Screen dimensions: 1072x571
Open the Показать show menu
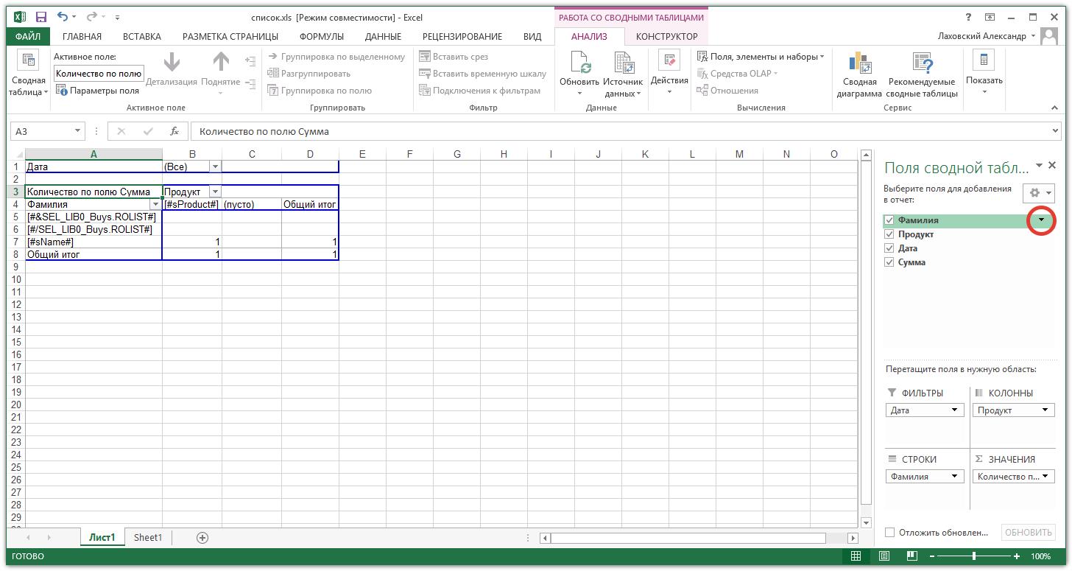[x=984, y=74]
